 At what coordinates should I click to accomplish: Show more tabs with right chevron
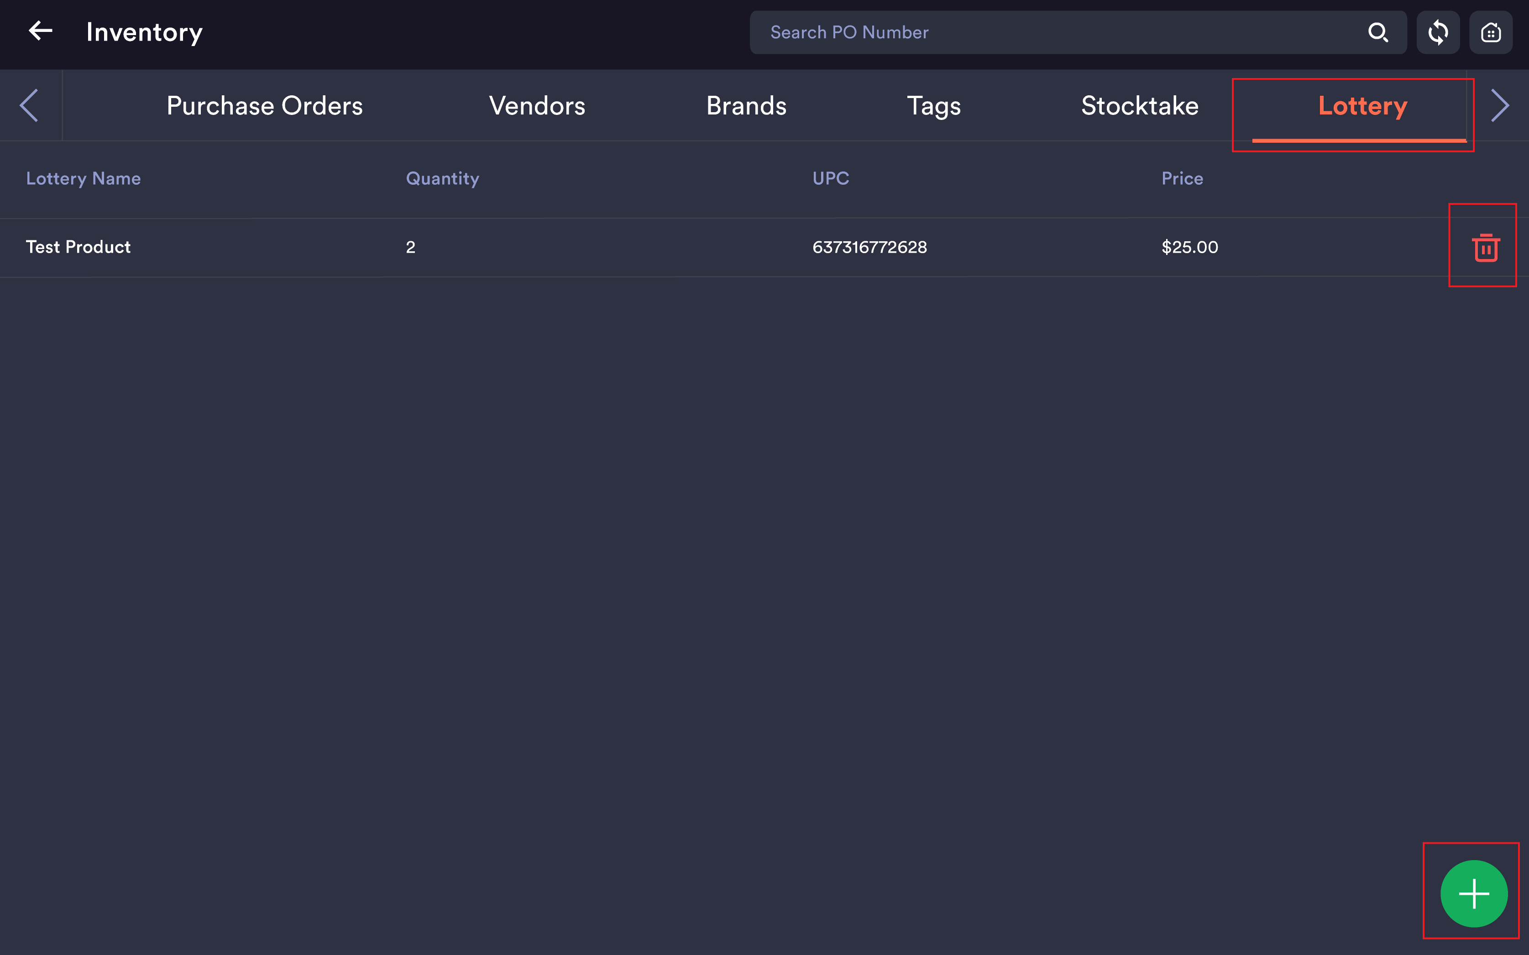point(1500,105)
